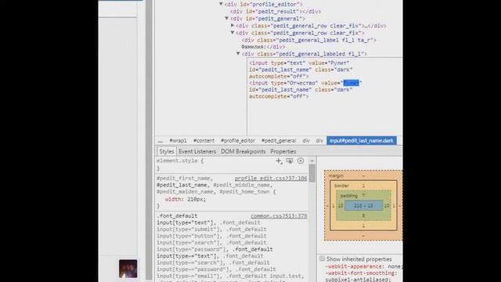Click the Фамилия: text node

254,47
